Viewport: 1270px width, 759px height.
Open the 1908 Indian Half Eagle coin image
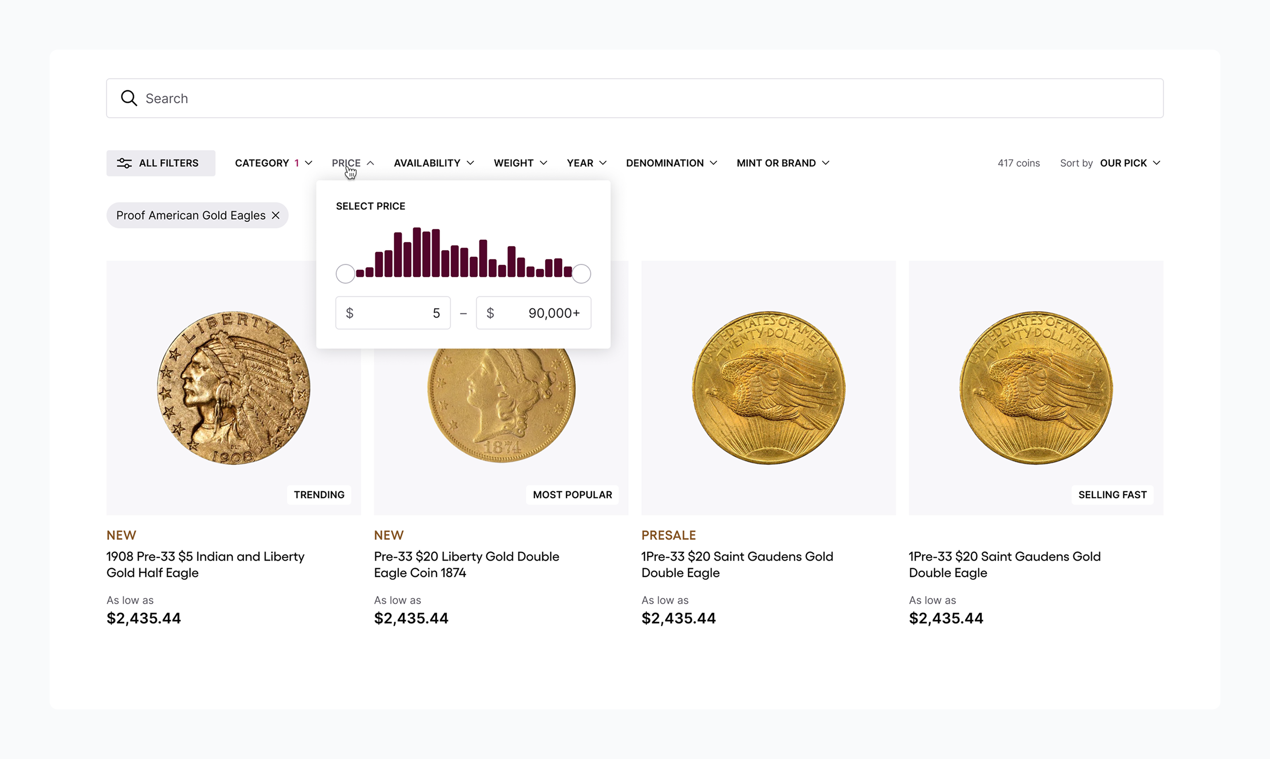pos(233,387)
